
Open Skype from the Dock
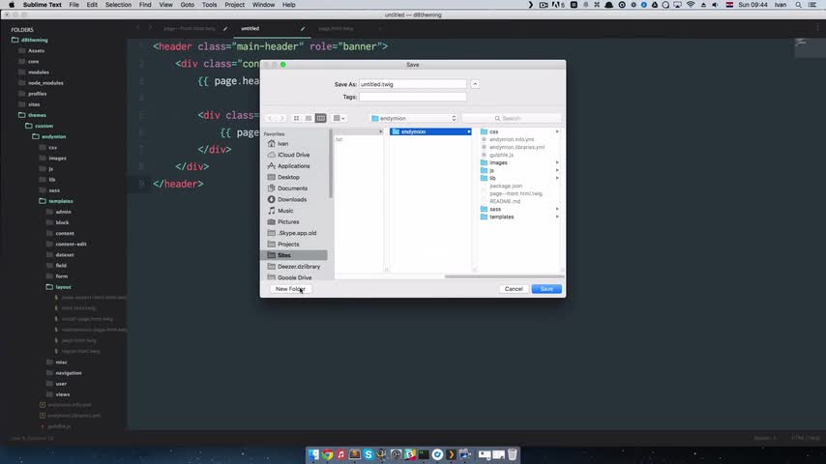pyautogui.click(x=369, y=454)
